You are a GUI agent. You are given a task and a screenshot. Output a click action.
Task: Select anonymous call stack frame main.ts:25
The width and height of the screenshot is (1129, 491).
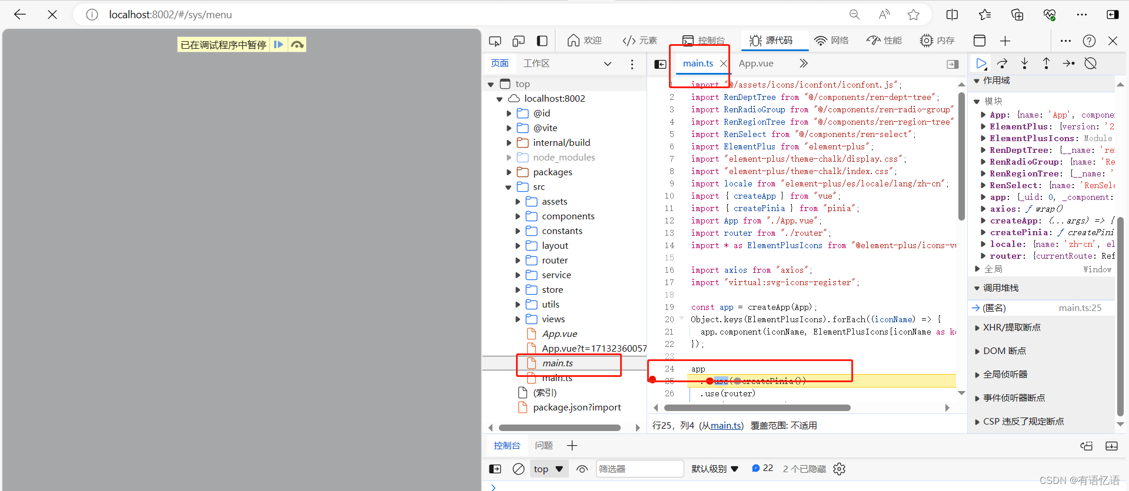(x=1042, y=308)
